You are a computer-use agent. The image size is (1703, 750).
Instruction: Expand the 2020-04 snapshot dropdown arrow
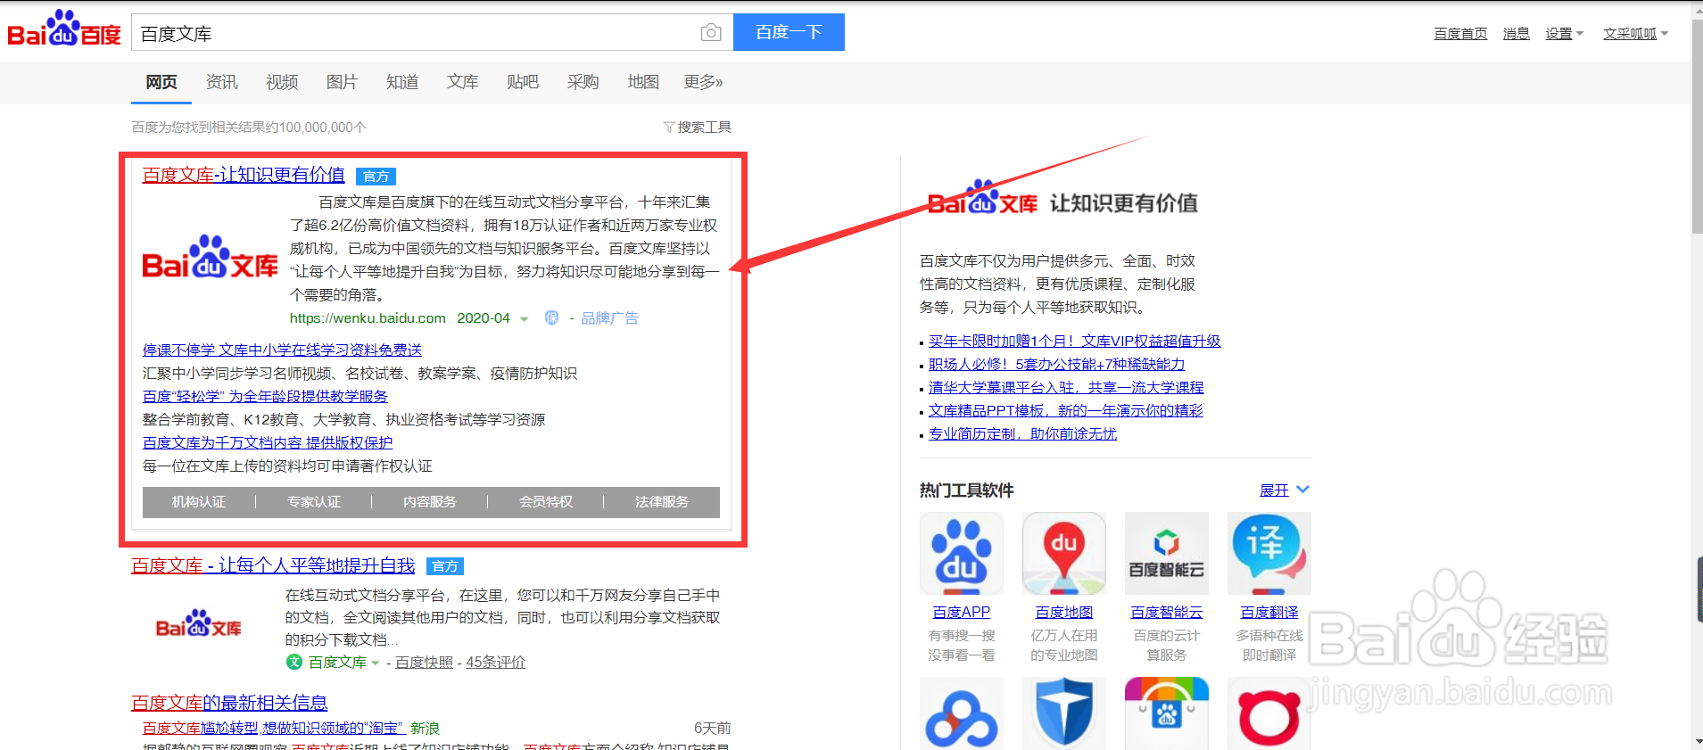(x=525, y=319)
